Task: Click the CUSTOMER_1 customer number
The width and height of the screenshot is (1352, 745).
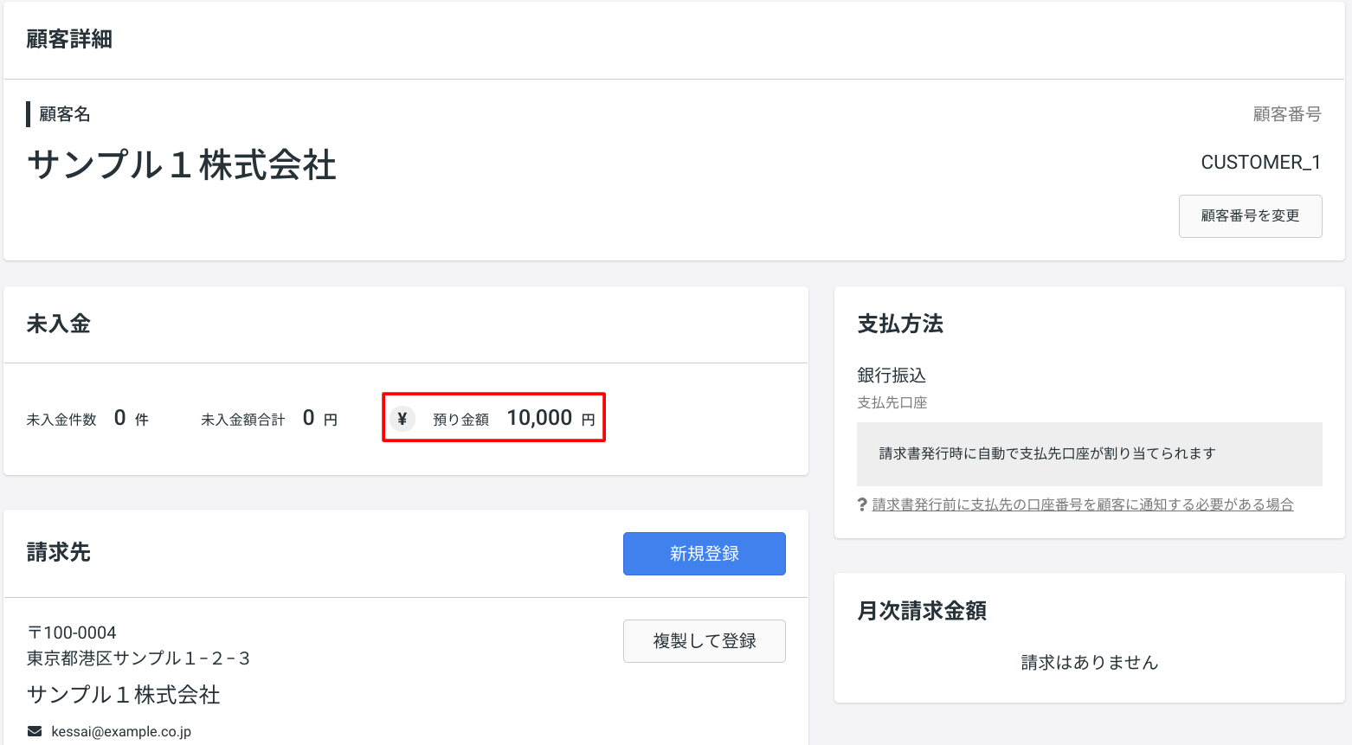Action: [1260, 163]
